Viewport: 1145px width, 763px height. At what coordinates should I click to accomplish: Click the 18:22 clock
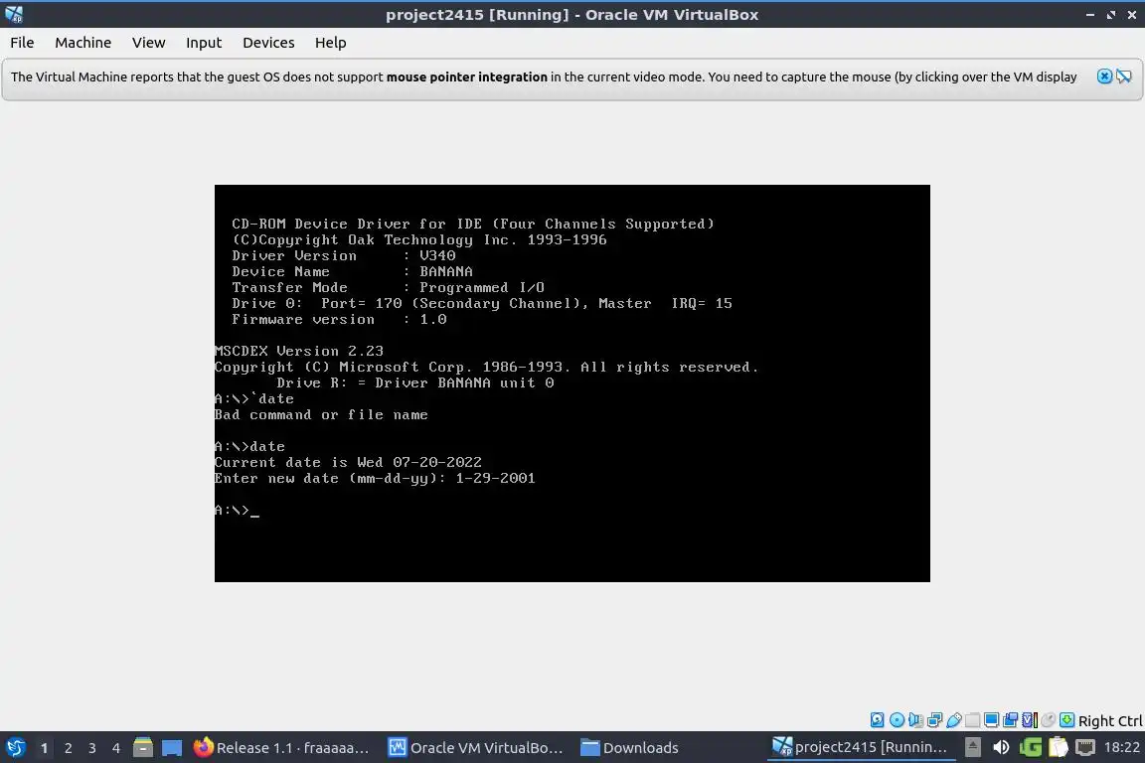(x=1121, y=747)
